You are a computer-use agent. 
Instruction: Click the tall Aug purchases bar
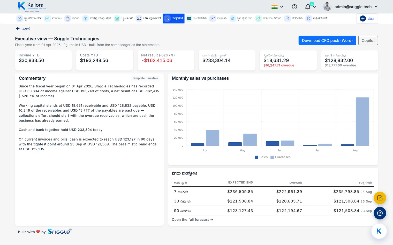tap(362, 122)
